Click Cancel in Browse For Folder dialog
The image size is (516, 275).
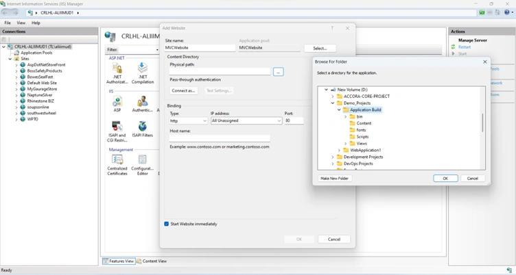[x=473, y=178]
